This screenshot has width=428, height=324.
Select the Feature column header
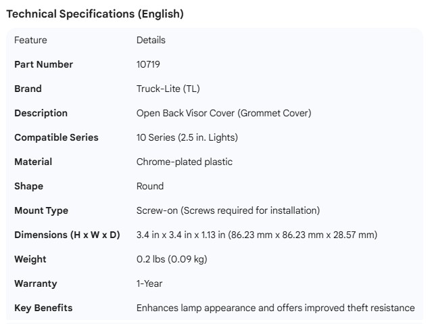point(30,40)
